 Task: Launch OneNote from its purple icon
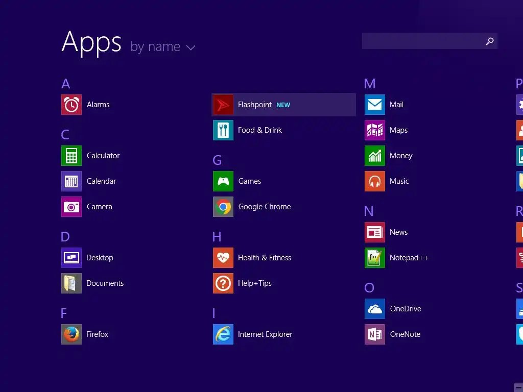[375, 334]
